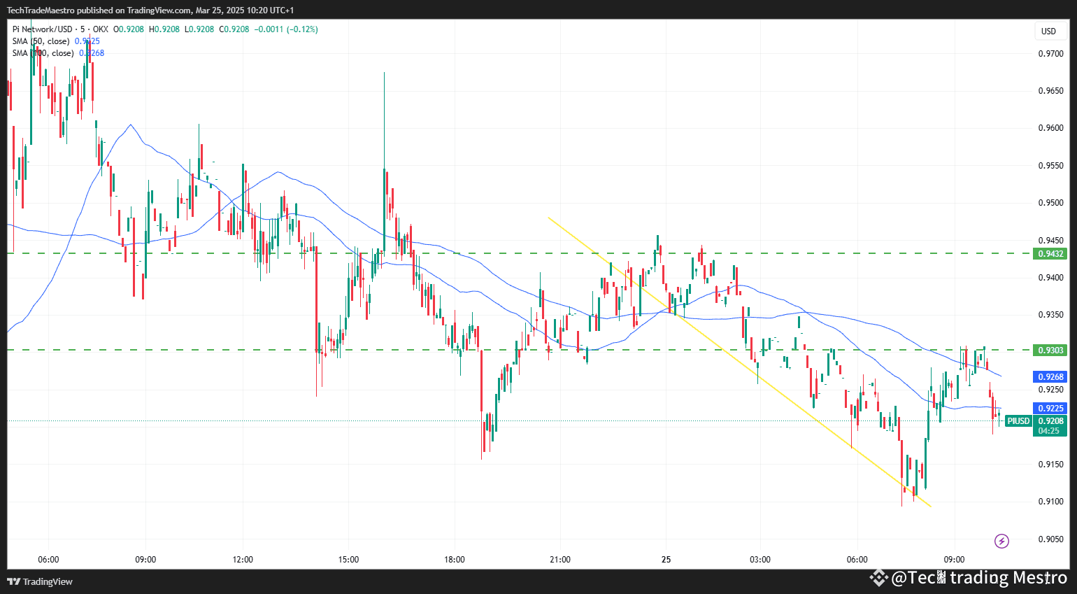1077x594 pixels.
Task: Click the 04:25 bar countdown timer
Action: pos(1049,431)
